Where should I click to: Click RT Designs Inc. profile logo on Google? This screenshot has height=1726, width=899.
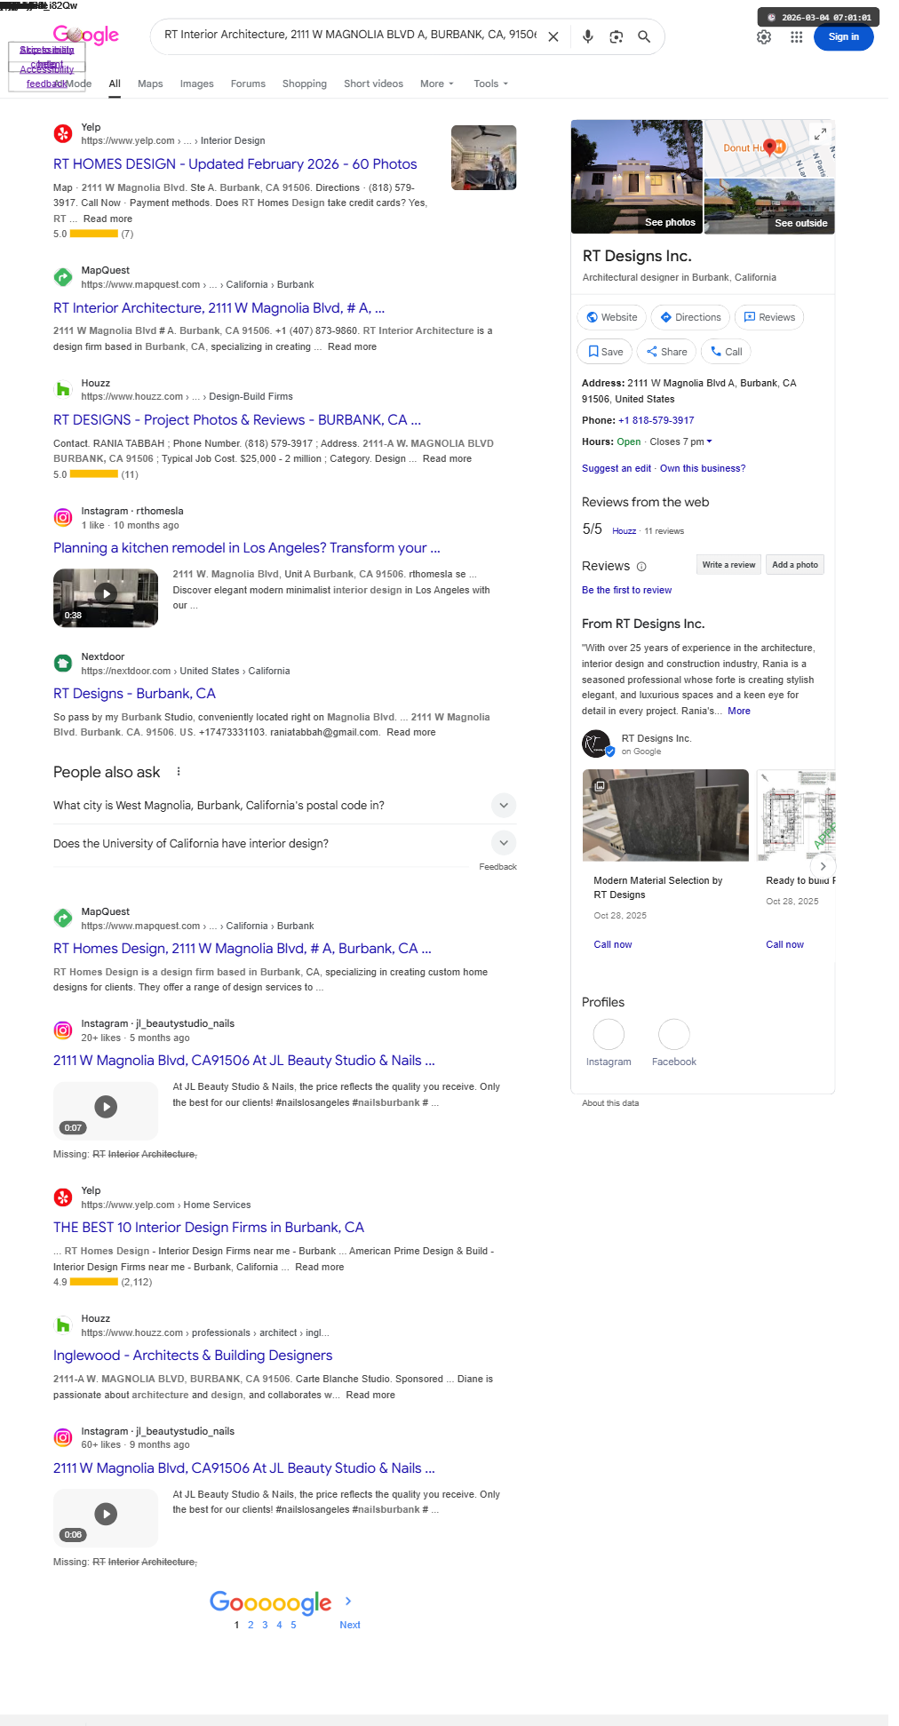[x=597, y=744]
